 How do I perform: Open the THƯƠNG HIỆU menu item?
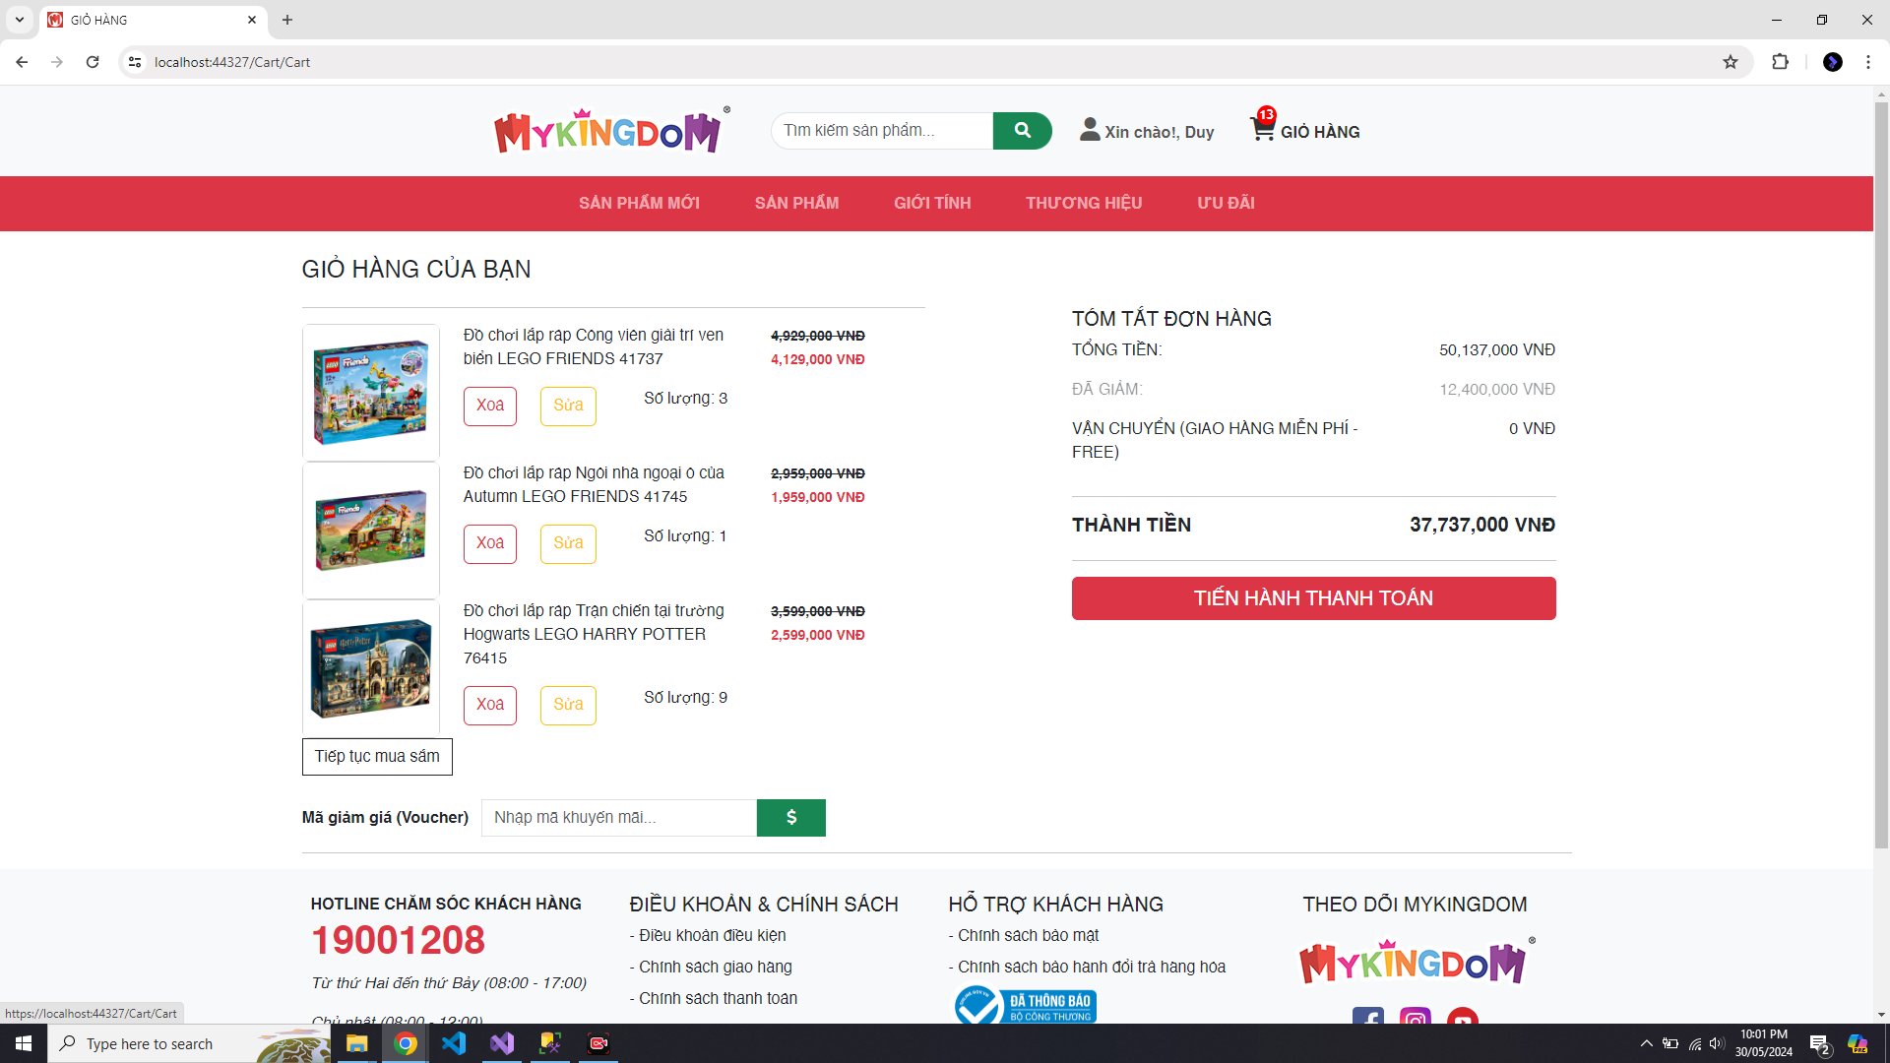pyautogui.click(x=1084, y=203)
